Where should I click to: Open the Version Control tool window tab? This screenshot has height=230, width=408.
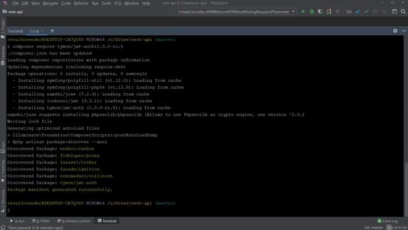tap(74, 221)
